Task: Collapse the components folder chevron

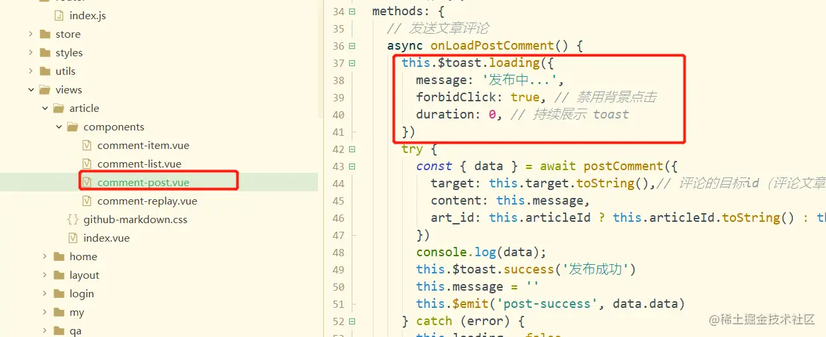Action: click(x=59, y=127)
